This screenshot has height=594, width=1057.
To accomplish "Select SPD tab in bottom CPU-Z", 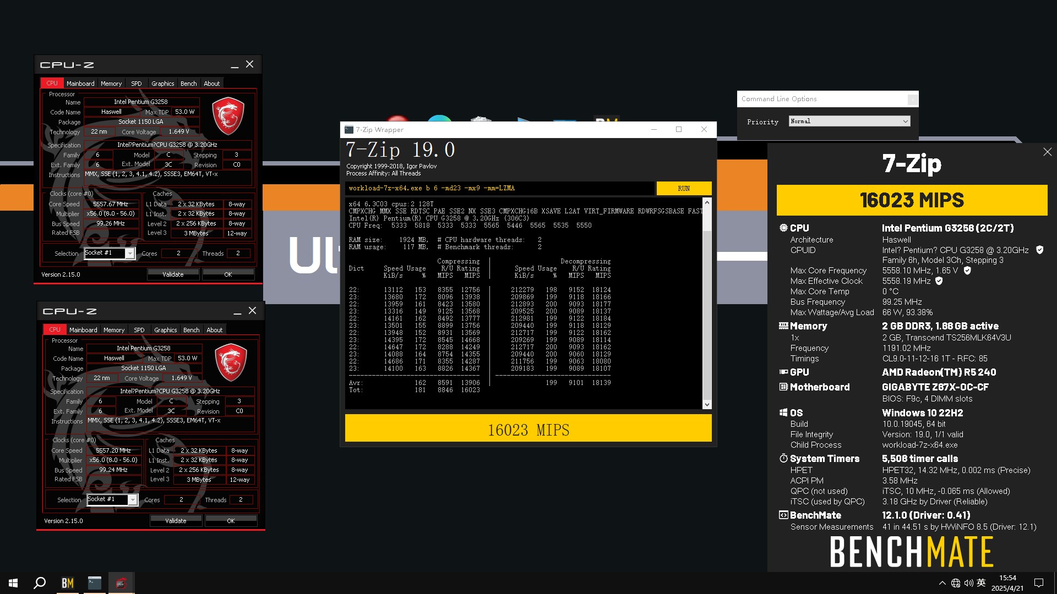I will [139, 330].
